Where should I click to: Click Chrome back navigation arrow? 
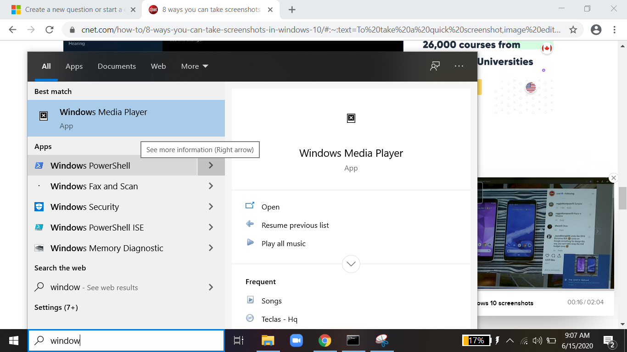tap(12, 30)
